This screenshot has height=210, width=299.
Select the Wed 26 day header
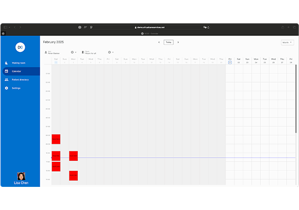[x=273, y=61]
